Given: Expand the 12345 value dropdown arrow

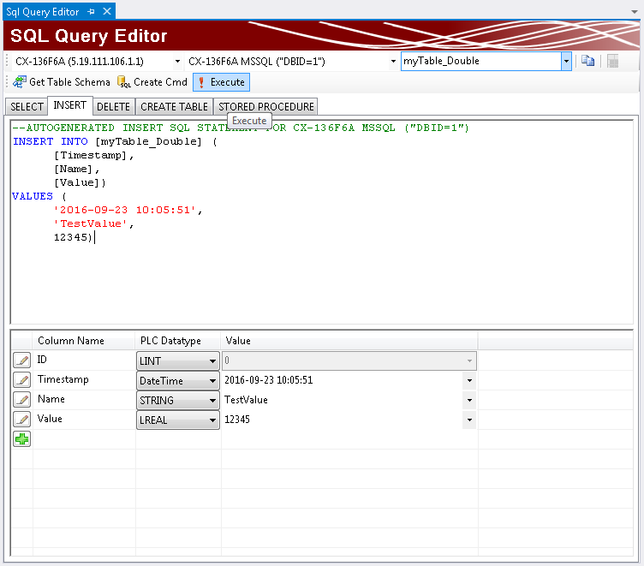Looking at the screenshot, I should click(469, 420).
